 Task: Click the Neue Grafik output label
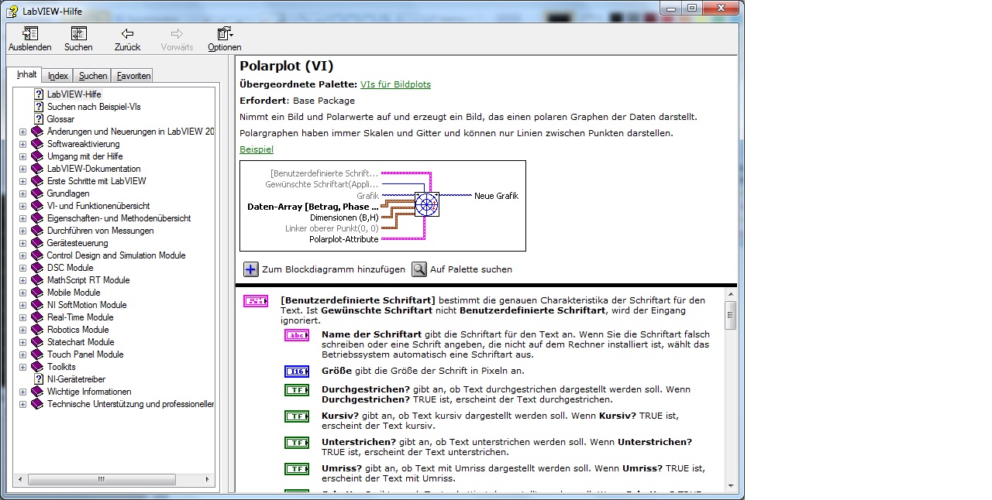coord(496,196)
